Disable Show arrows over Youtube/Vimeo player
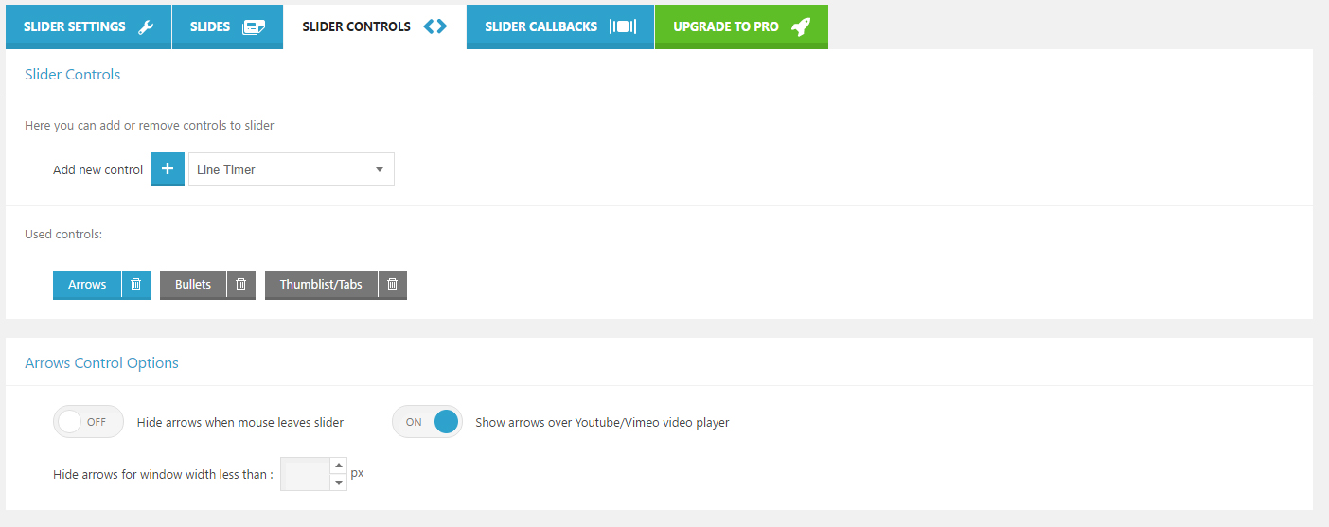Screen dimensions: 1329x527 427,422
